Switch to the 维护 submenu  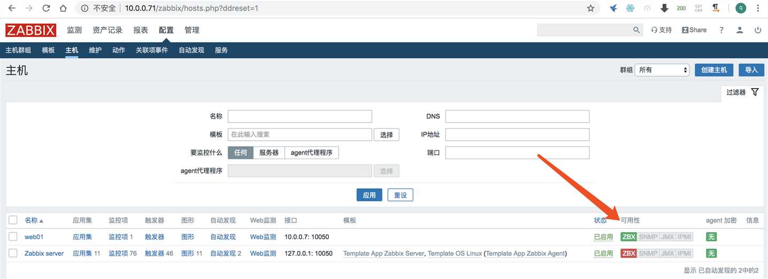[95, 50]
